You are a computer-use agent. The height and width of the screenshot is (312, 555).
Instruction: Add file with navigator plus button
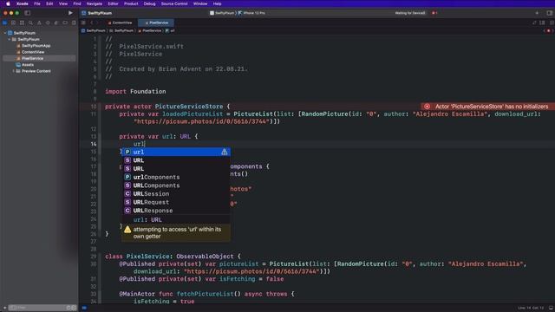coord(4,308)
